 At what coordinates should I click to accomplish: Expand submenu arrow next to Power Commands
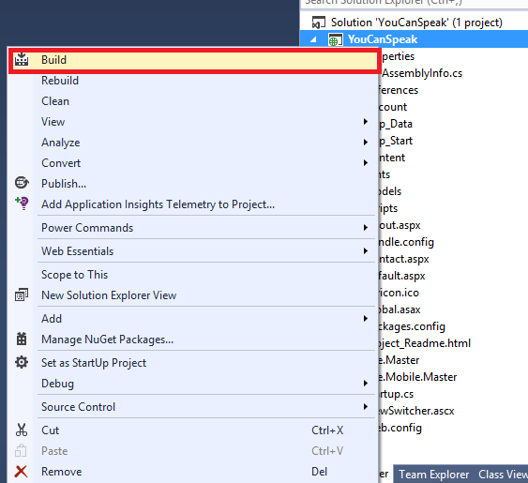coord(366,228)
